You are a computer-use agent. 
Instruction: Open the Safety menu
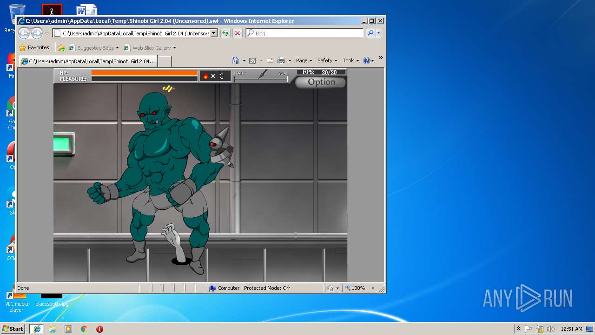tap(327, 60)
